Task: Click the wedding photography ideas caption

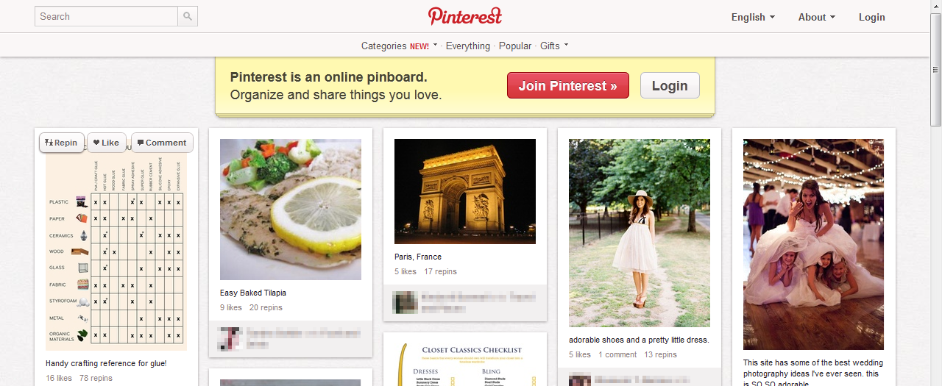Action: [813, 373]
